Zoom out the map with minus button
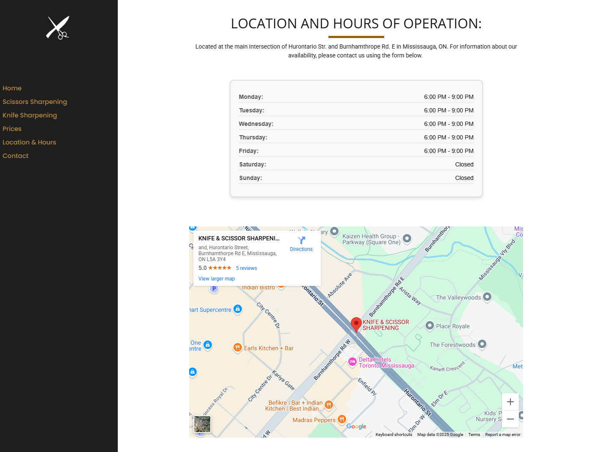This screenshot has width=594, height=452. [510, 419]
